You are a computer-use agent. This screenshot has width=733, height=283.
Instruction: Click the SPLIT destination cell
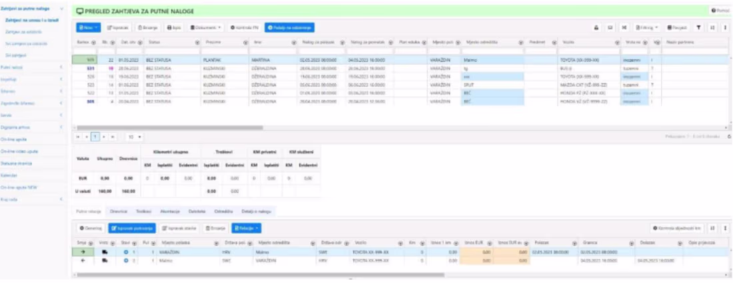(492, 85)
